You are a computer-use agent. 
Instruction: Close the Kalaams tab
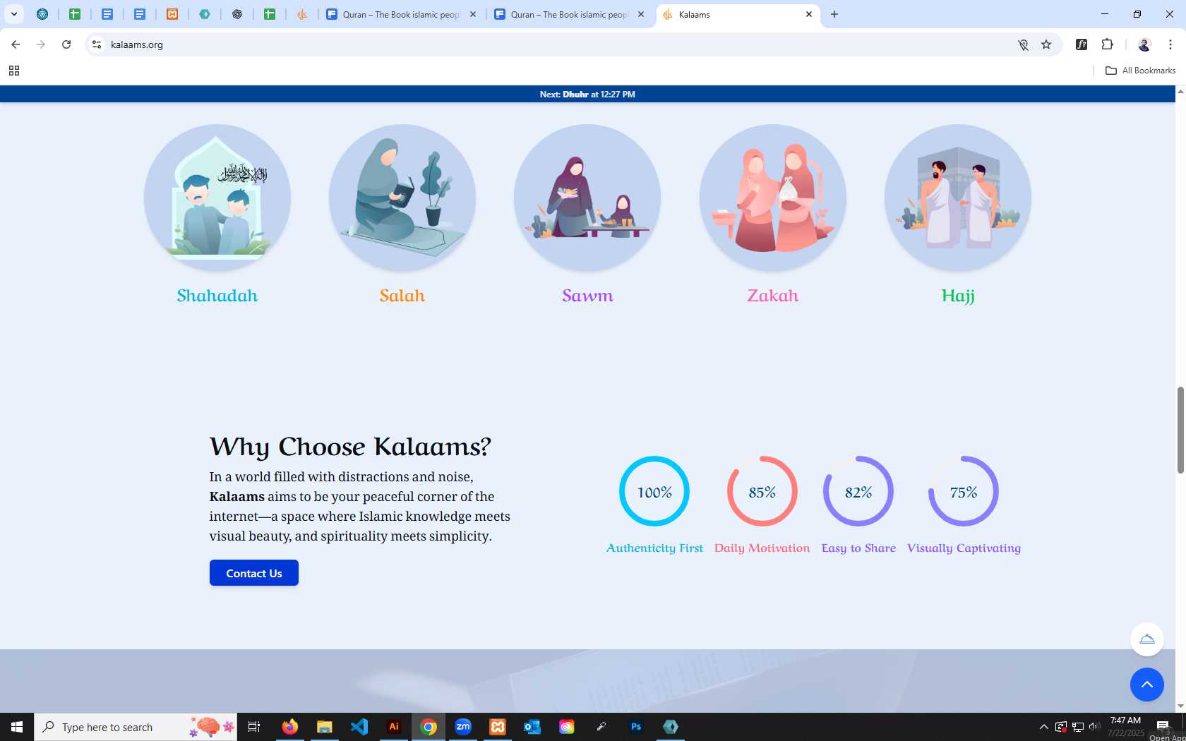(809, 14)
